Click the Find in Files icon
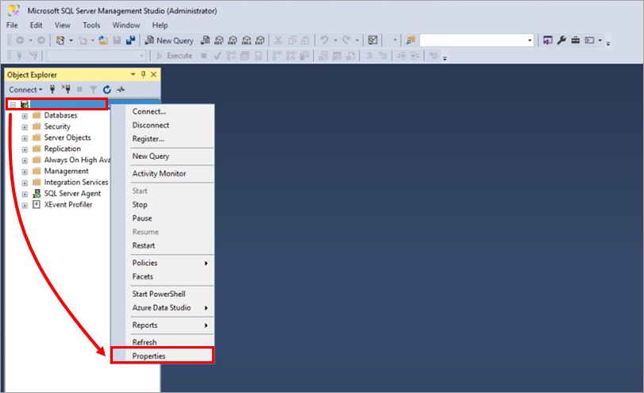The image size is (644, 393). [x=411, y=40]
